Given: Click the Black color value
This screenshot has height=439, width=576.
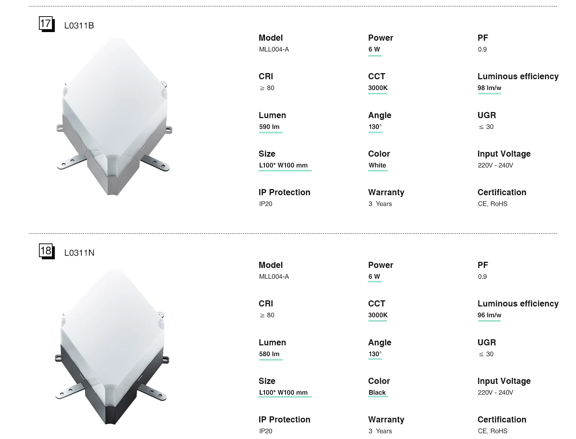Looking at the screenshot, I should pyautogui.click(x=377, y=393).
